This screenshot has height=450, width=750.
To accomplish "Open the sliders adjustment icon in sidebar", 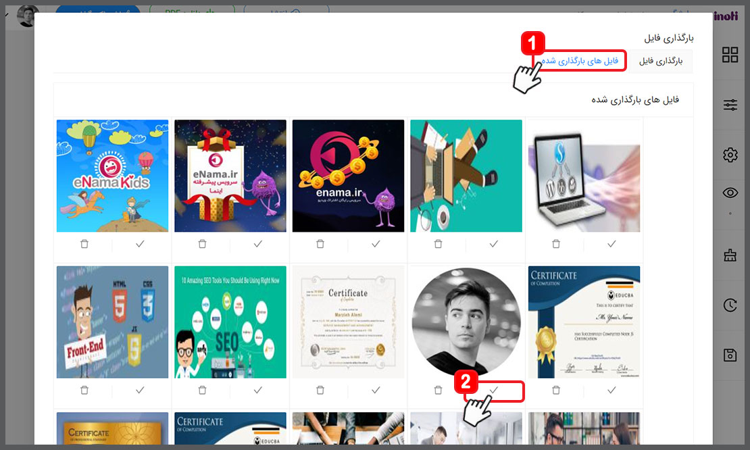I will [730, 105].
